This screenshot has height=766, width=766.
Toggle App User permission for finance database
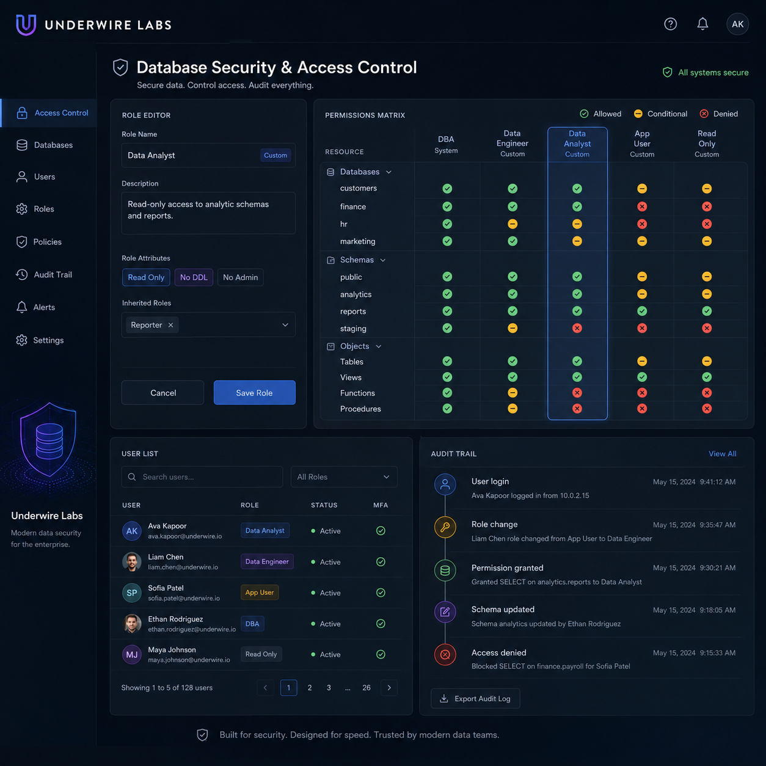[642, 206]
